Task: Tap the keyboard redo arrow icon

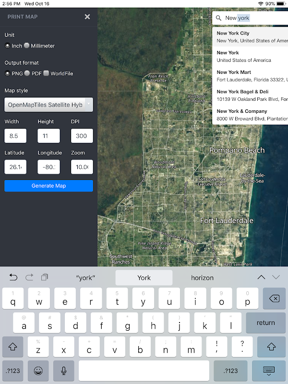Action: (29, 277)
